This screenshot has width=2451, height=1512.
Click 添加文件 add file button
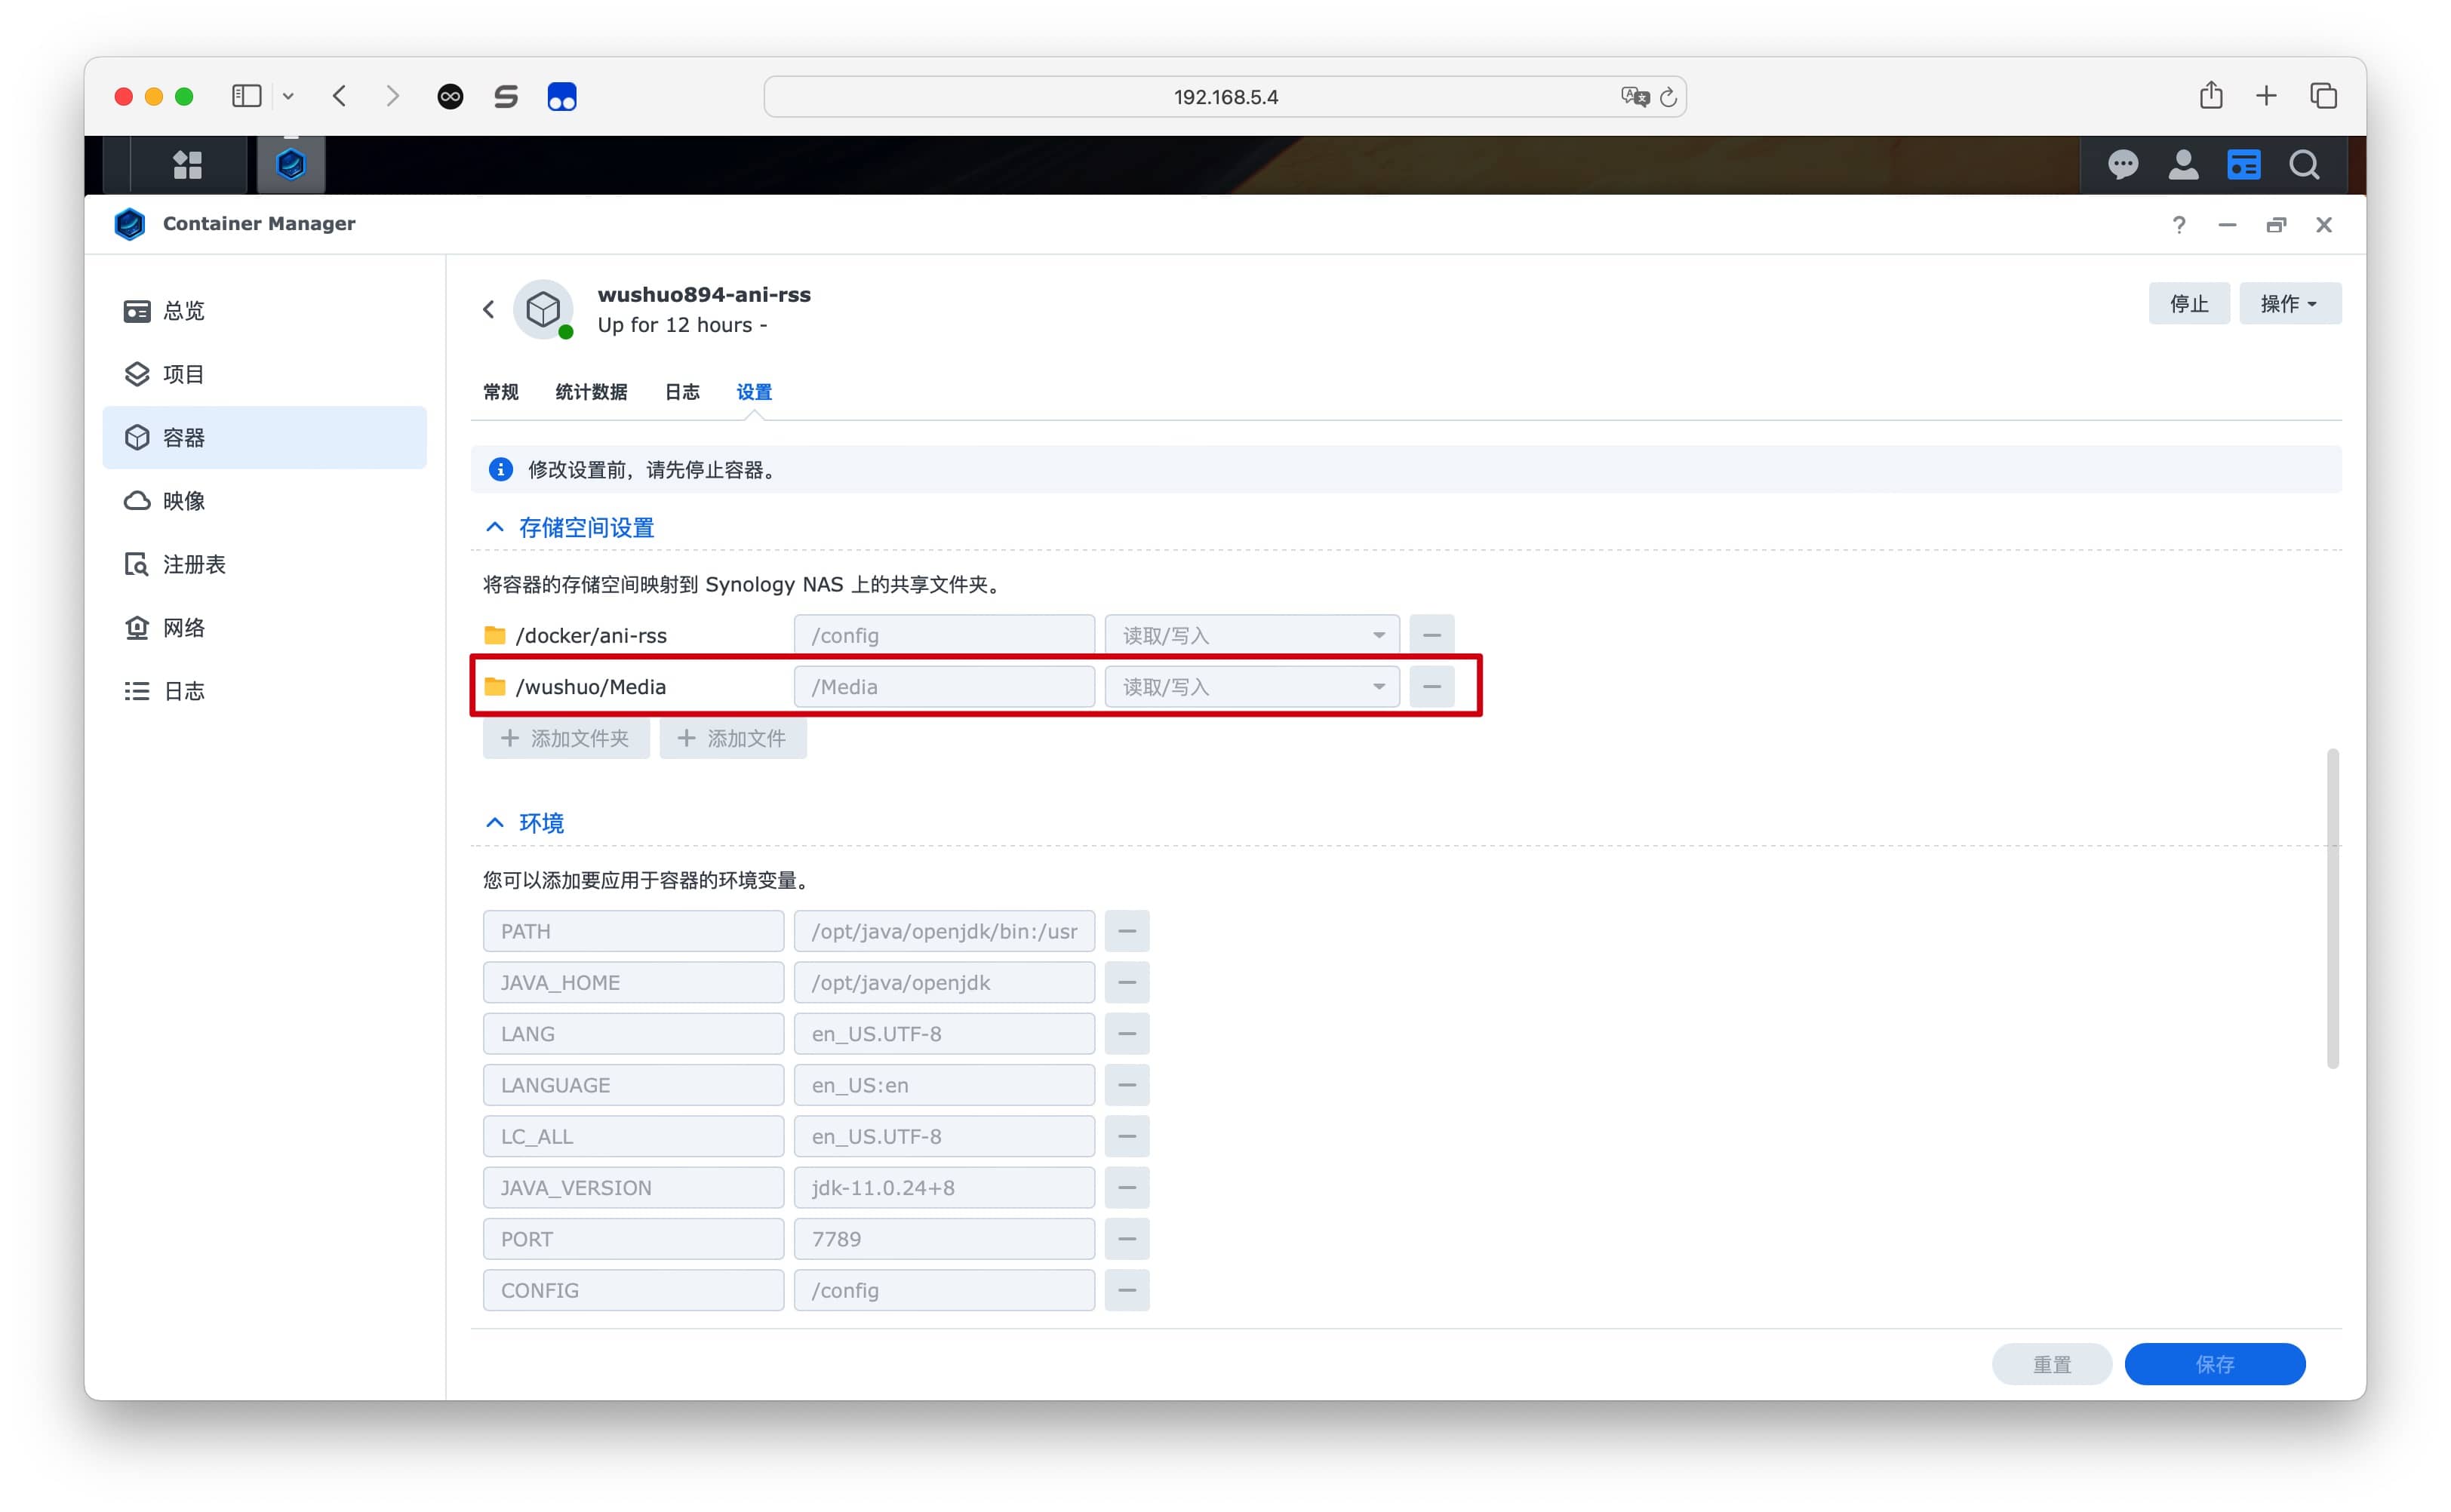(x=732, y=738)
